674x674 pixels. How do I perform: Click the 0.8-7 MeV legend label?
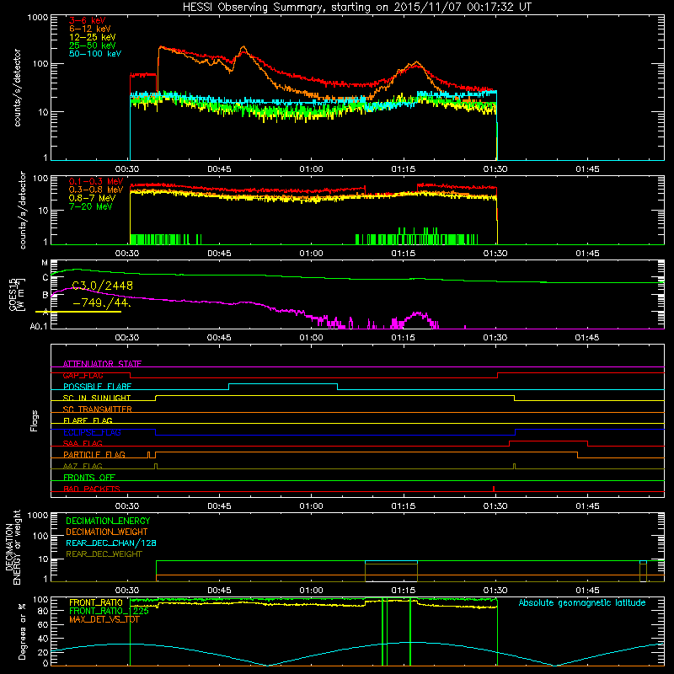click(x=93, y=198)
